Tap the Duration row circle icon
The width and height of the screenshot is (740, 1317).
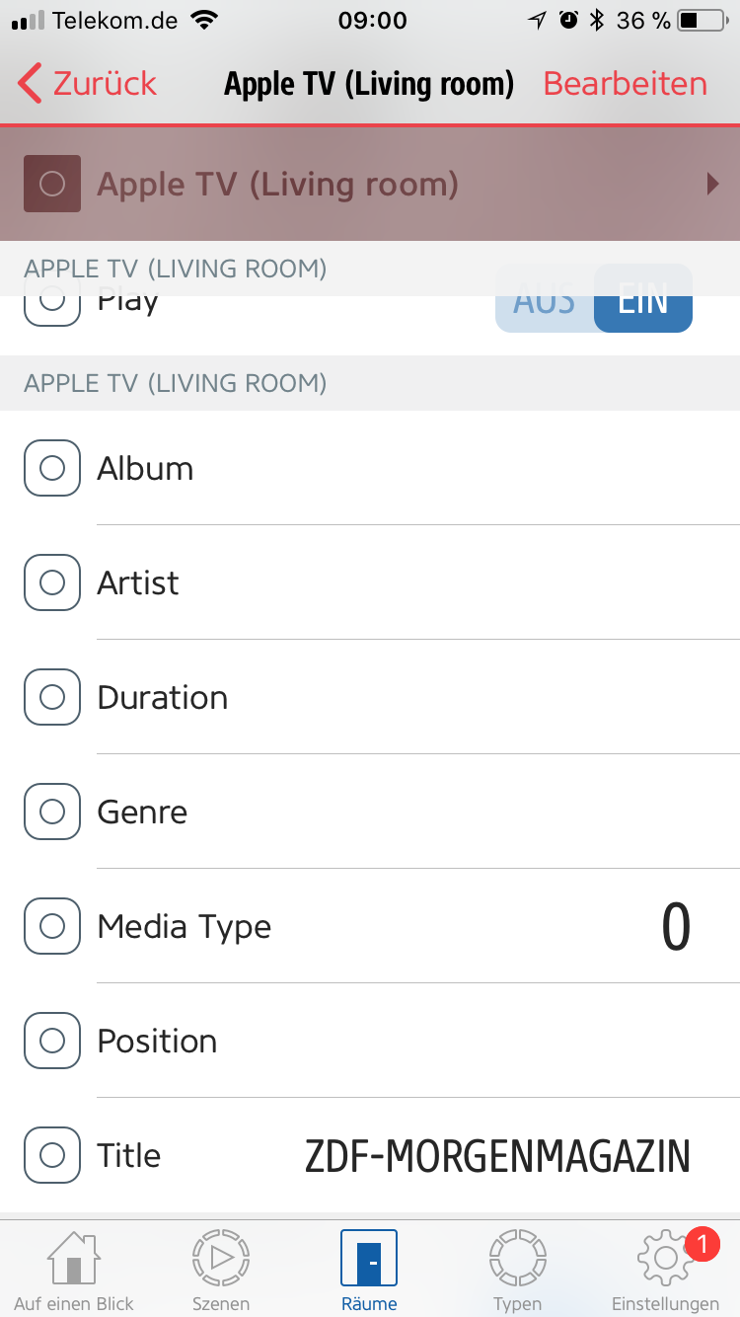(52, 697)
